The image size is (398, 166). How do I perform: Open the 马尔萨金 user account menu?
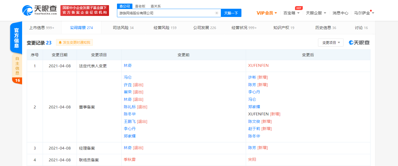coord(364,13)
